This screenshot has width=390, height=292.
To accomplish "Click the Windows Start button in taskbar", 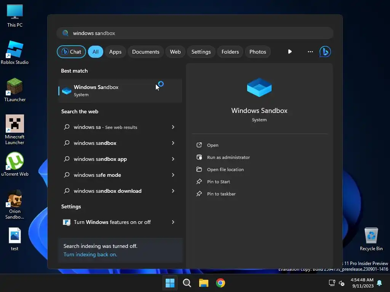I will [170, 283].
